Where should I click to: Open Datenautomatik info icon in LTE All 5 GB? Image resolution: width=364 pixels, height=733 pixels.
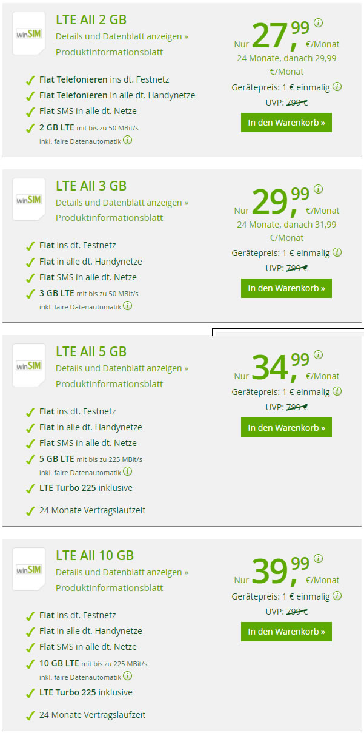tap(128, 471)
